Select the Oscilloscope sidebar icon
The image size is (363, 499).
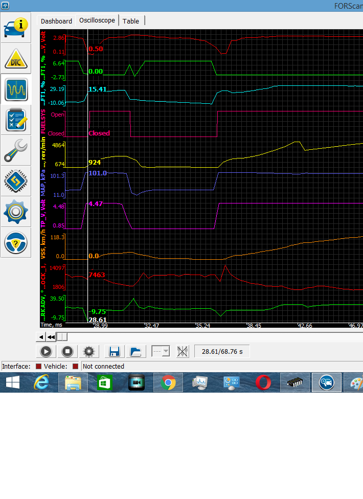16,89
